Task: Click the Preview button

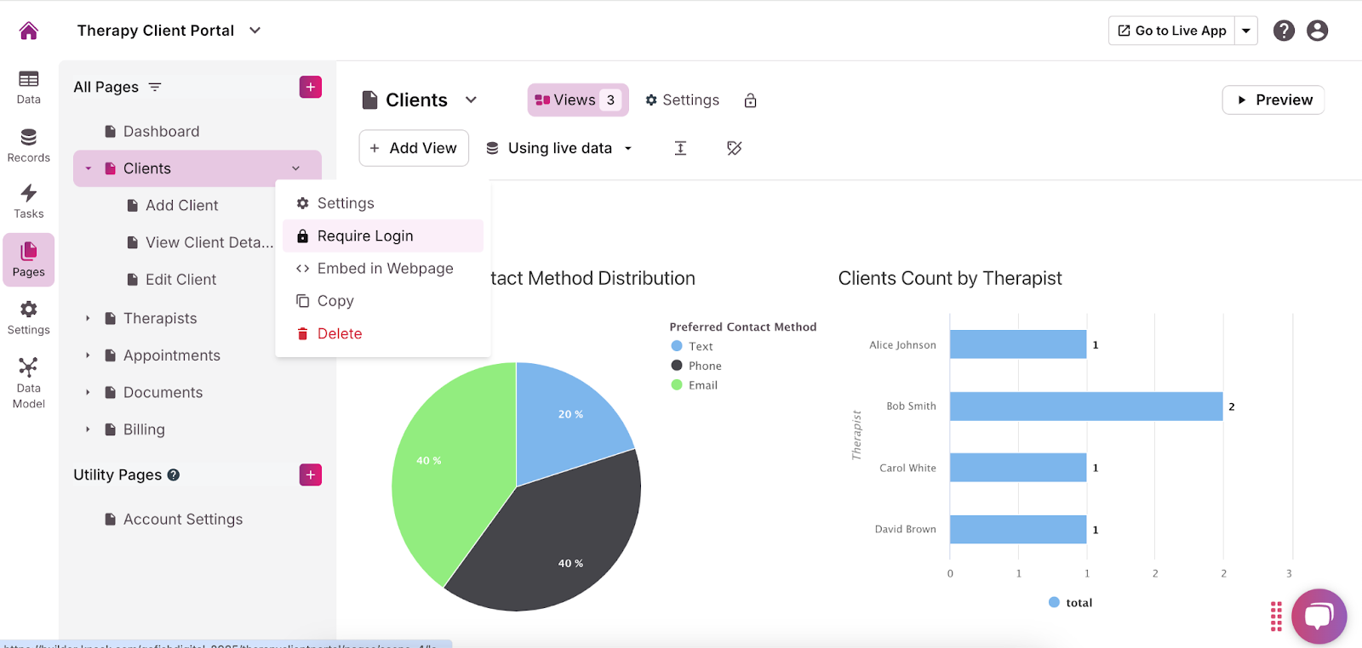Action: click(x=1273, y=99)
